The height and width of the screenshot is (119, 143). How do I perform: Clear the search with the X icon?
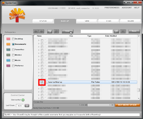tap(123, 31)
